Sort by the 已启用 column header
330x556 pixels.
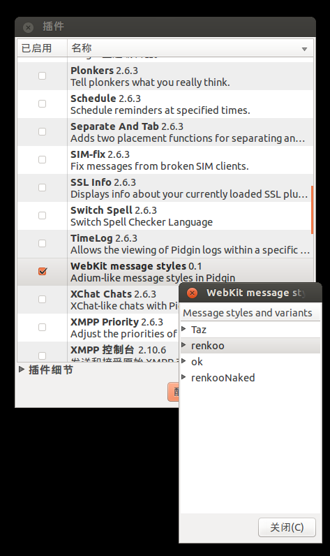42,48
